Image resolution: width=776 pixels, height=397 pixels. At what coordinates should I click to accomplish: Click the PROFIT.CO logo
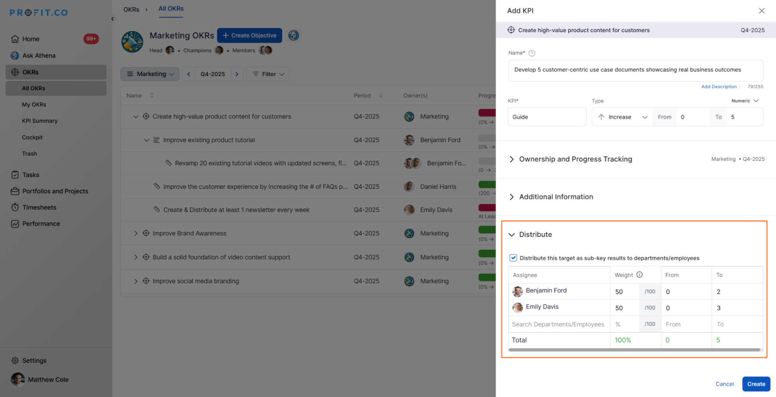coord(39,13)
